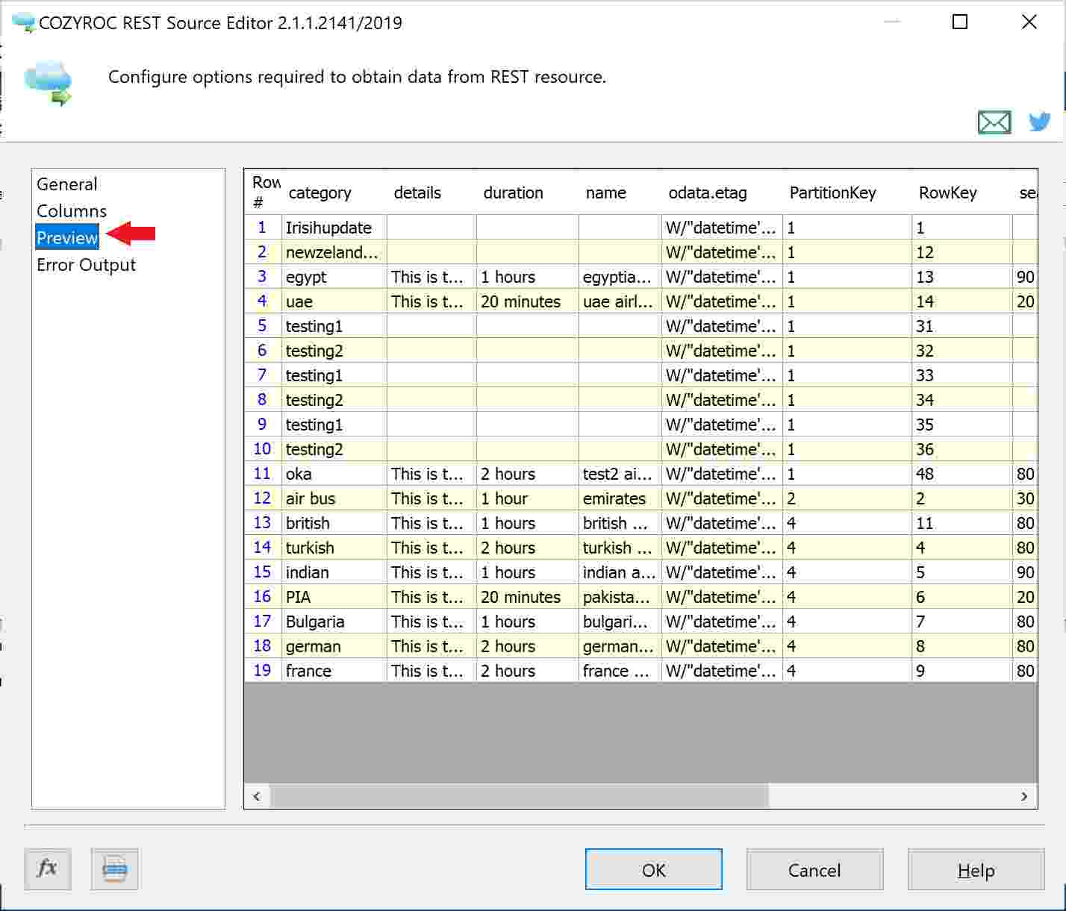Viewport: 1066px width, 911px height.
Task: Click the duration column header
Action: pyautogui.click(x=528, y=192)
